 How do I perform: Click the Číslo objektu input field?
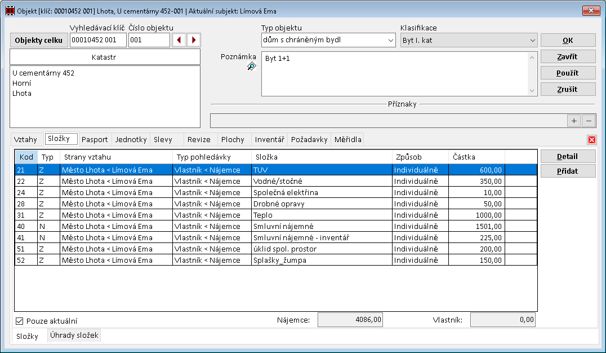149,40
